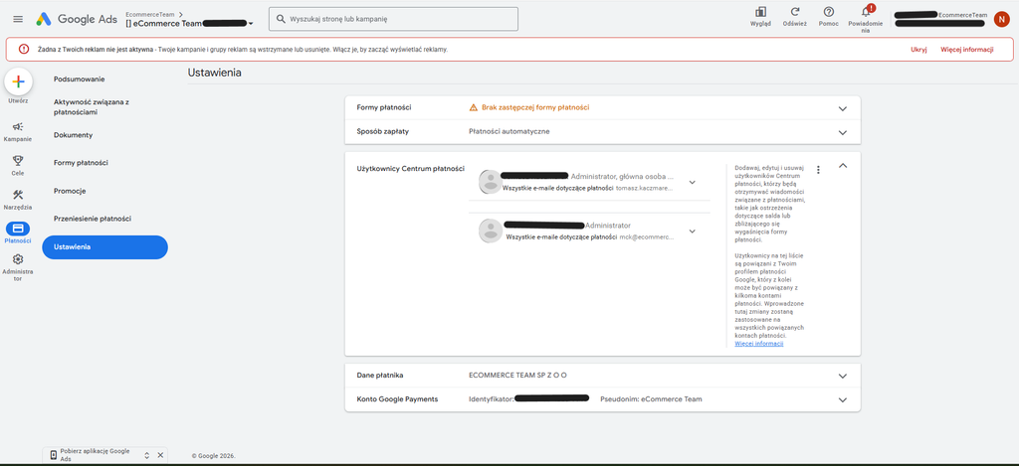Open Płatności in the sidebar
Image resolution: width=1019 pixels, height=466 pixels.
coord(18,233)
